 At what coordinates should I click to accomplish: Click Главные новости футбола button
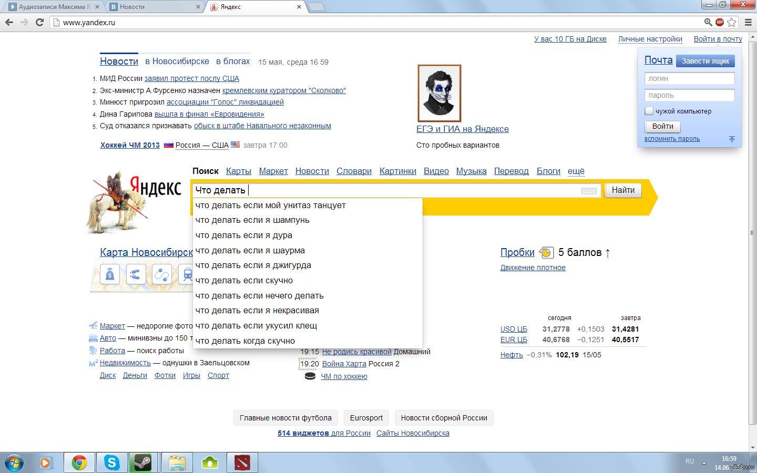285,418
